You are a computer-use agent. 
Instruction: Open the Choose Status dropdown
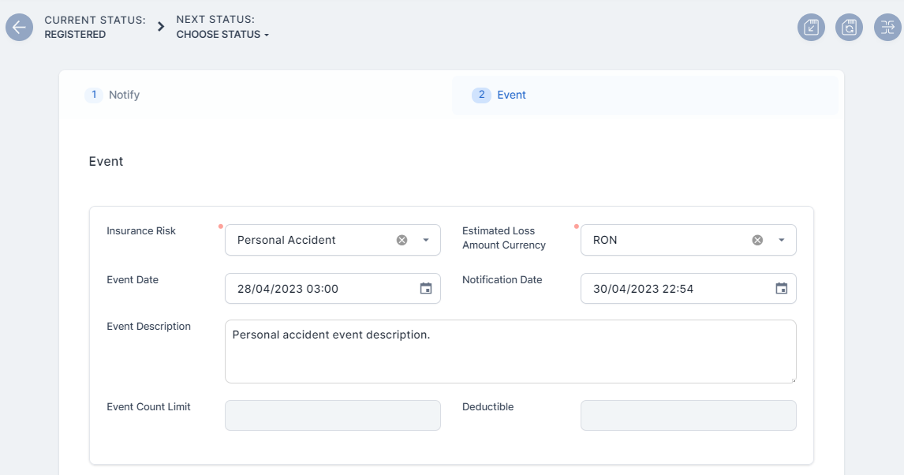(222, 35)
